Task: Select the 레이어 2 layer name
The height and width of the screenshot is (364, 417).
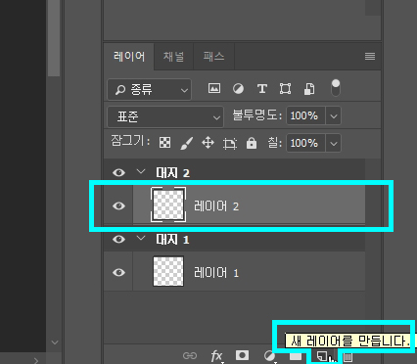Action: [x=216, y=206]
